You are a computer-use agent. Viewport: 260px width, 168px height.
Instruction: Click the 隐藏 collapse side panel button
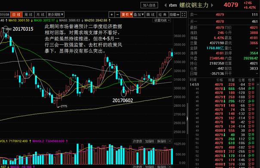click(174, 15)
